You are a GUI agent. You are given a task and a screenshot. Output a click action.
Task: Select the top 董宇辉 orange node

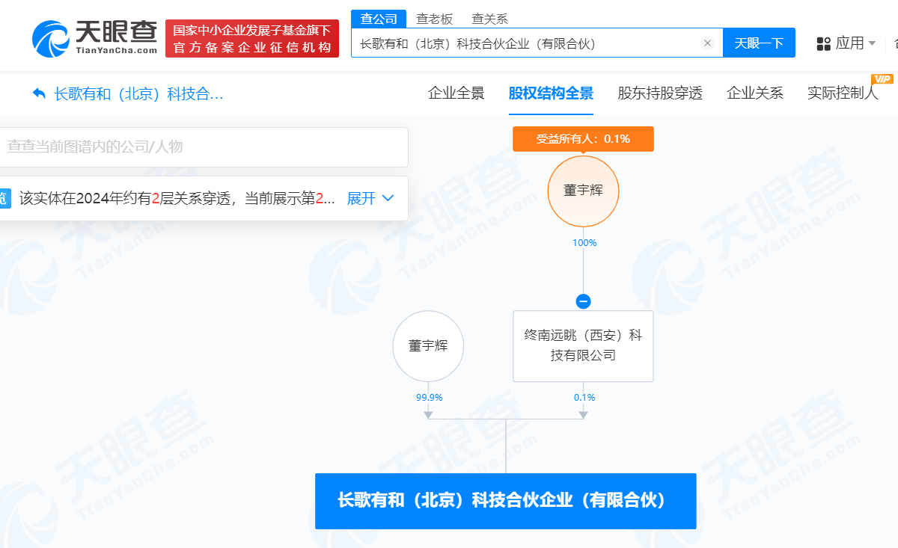(584, 191)
